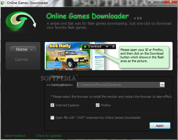The width and height of the screenshot is (178, 140).
Task: Click the Apply button
Action: coord(160,126)
